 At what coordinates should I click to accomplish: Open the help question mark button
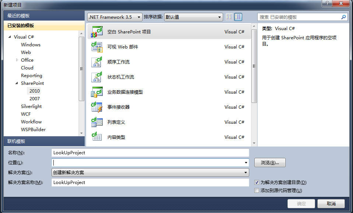(x=327, y=3)
